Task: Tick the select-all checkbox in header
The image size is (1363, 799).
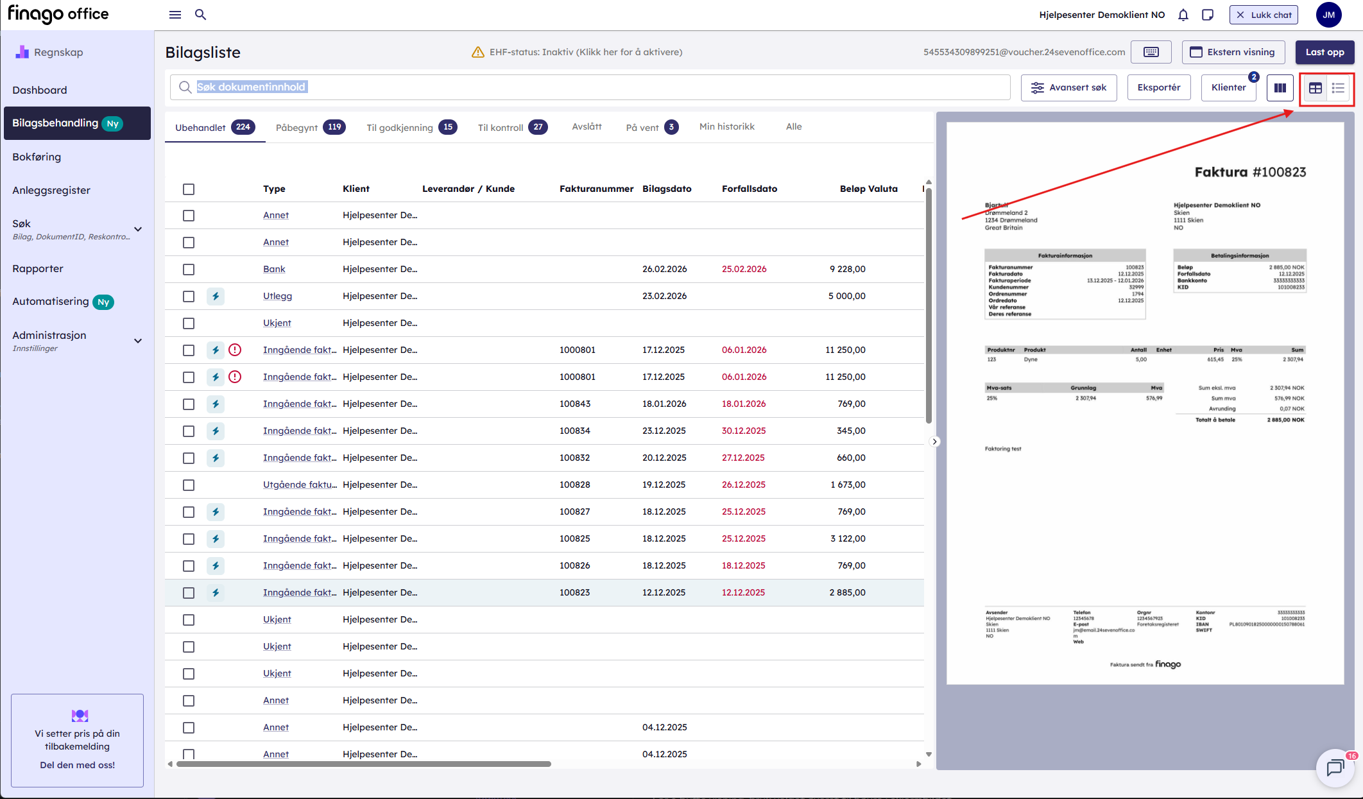Action: (x=188, y=189)
